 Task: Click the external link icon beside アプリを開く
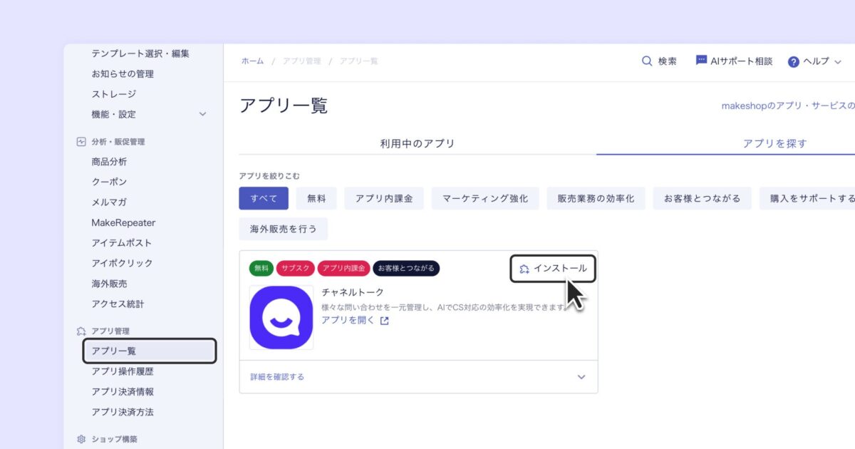click(x=383, y=321)
